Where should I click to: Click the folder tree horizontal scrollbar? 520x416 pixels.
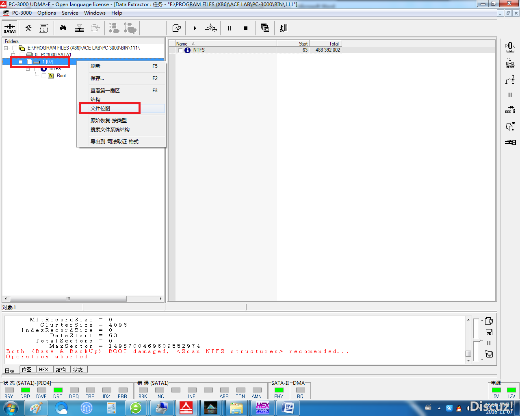click(x=68, y=299)
